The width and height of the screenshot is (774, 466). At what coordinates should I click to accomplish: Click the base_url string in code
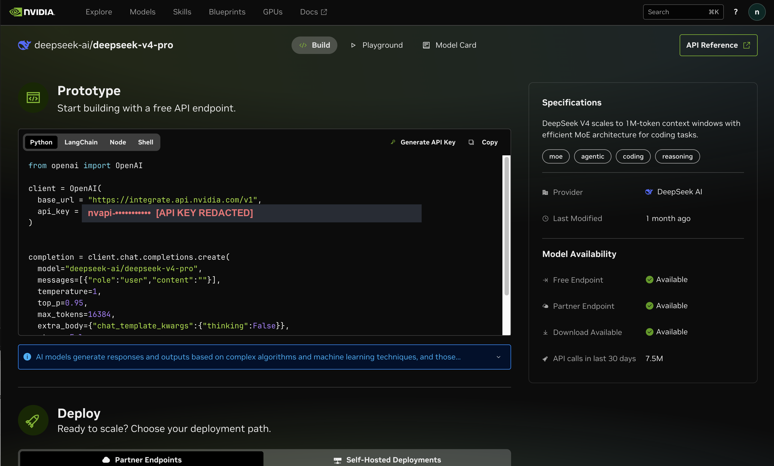(172, 200)
